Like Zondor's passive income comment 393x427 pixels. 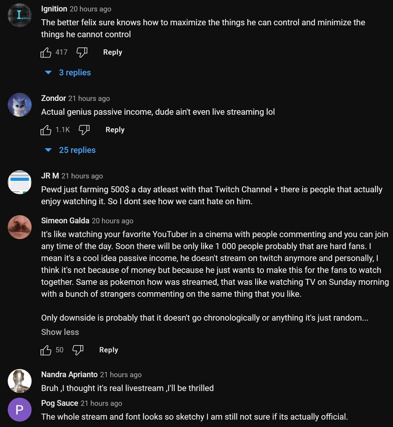pyautogui.click(x=46, y=130)
